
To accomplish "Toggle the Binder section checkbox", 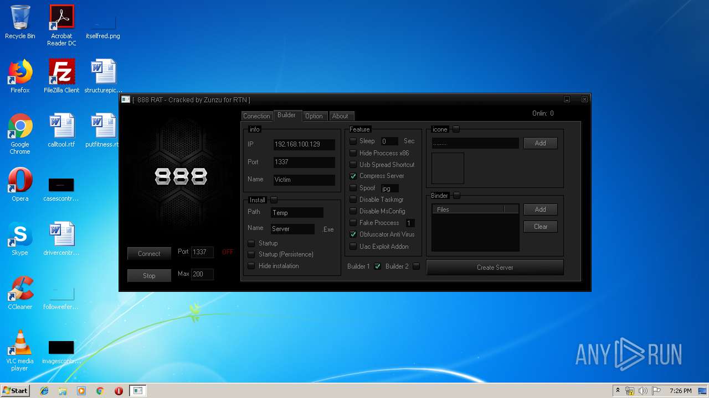I will [456, 196].
